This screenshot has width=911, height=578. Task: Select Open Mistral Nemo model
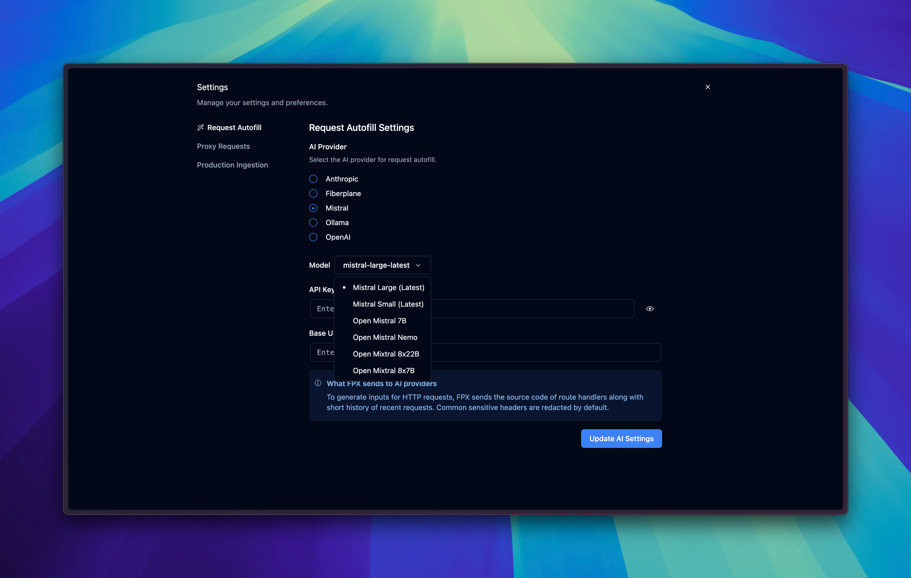[x=385, y=337]
